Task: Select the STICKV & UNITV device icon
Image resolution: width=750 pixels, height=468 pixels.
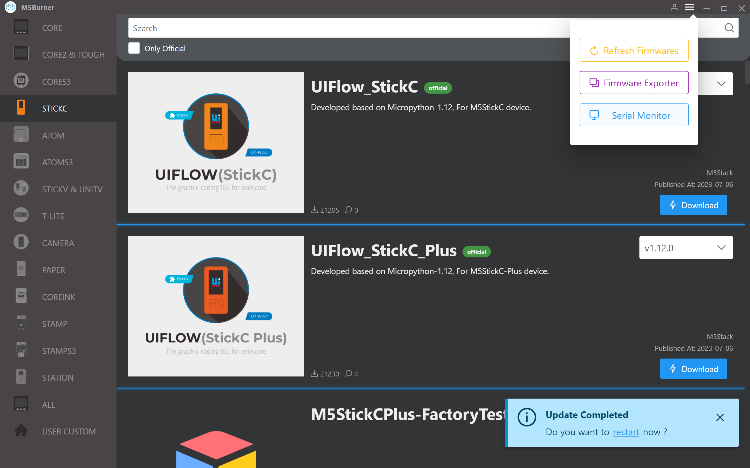Action: click(x=21, y=188)
